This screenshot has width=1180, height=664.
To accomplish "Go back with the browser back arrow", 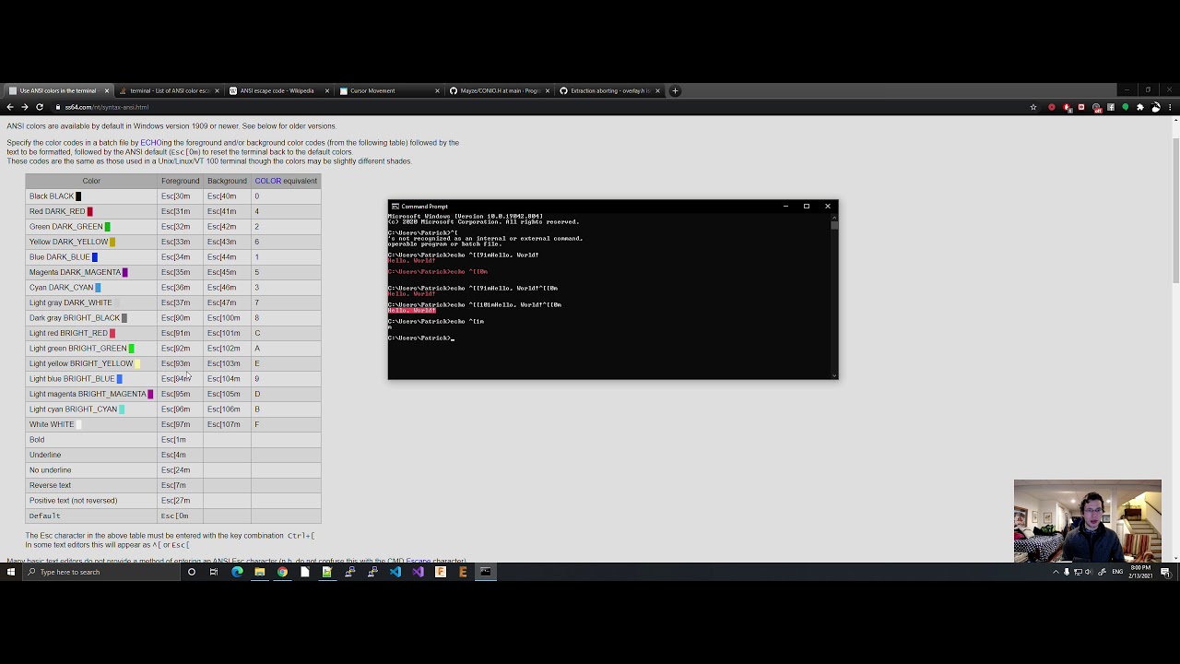I will (10, 107).
